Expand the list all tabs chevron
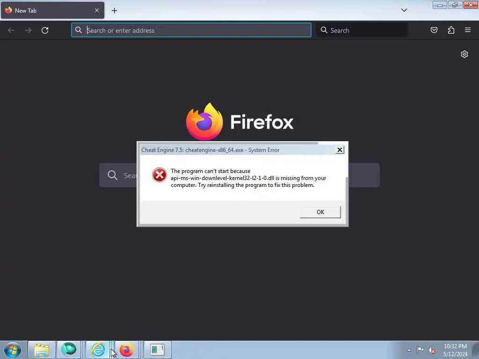This screenshot has height=359, width=479. pyautogui.click(x=404, y=10)
